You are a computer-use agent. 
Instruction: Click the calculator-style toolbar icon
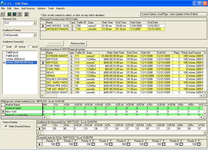click(x=26, y=14)
